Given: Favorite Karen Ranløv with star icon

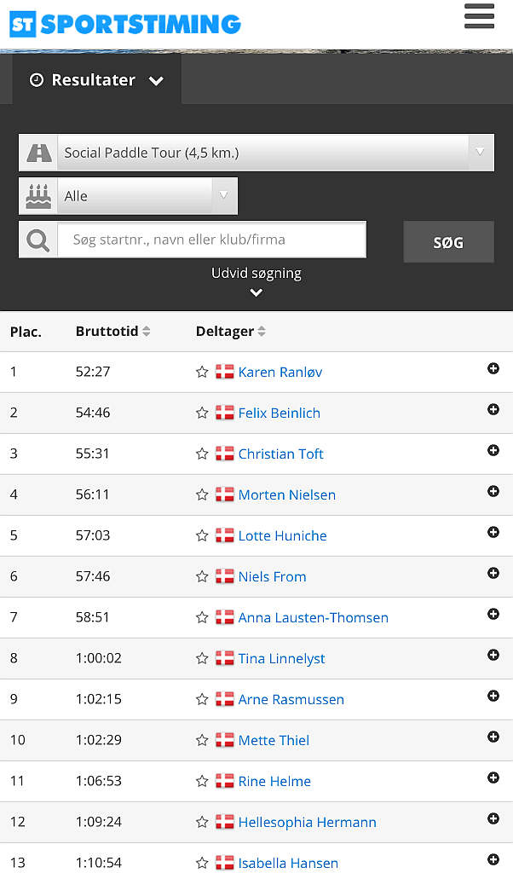Looking at the screenshot, I should [x=202, y=372].
